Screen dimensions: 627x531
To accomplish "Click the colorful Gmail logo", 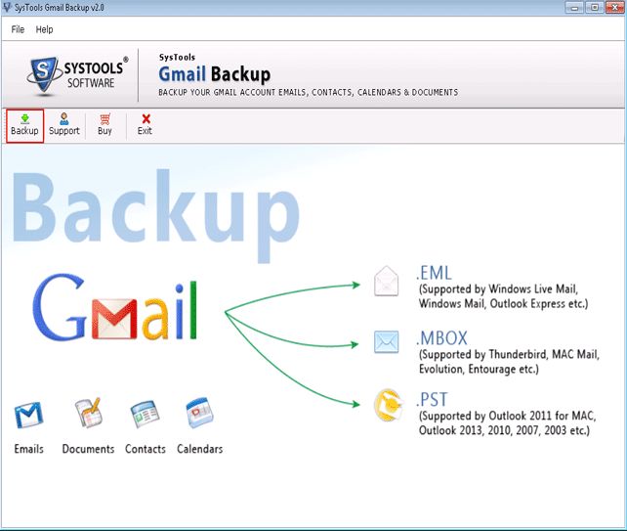I will [115, 307].
